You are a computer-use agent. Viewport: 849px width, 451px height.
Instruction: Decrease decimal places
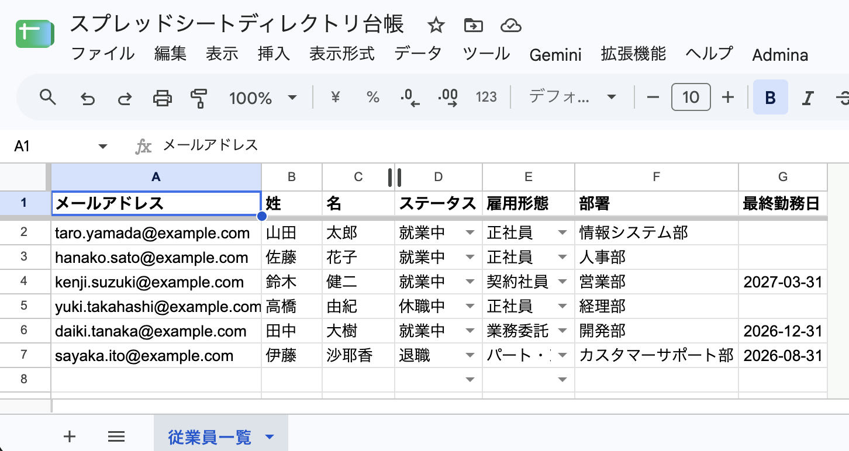pos(410,97)
